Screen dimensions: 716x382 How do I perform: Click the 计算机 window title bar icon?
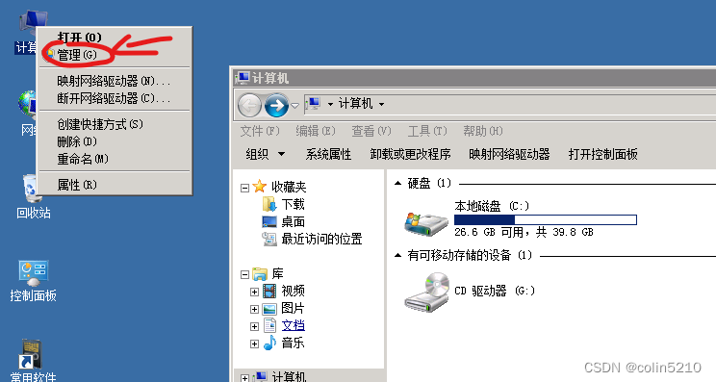click(243, 78)
